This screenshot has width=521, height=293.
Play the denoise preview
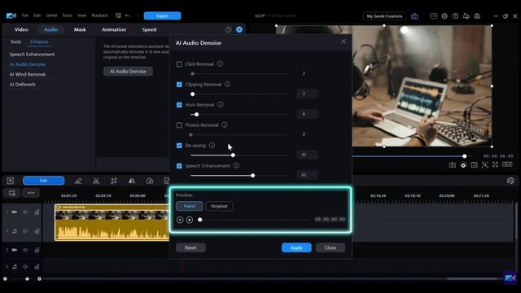(x=180, y=220)
